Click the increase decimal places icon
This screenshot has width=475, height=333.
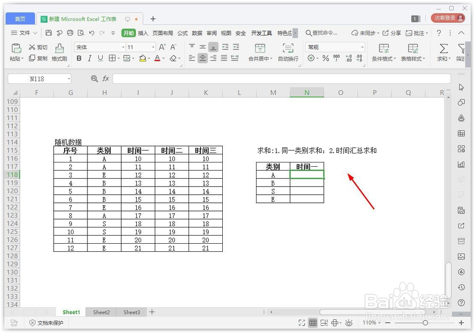(349, 58)
